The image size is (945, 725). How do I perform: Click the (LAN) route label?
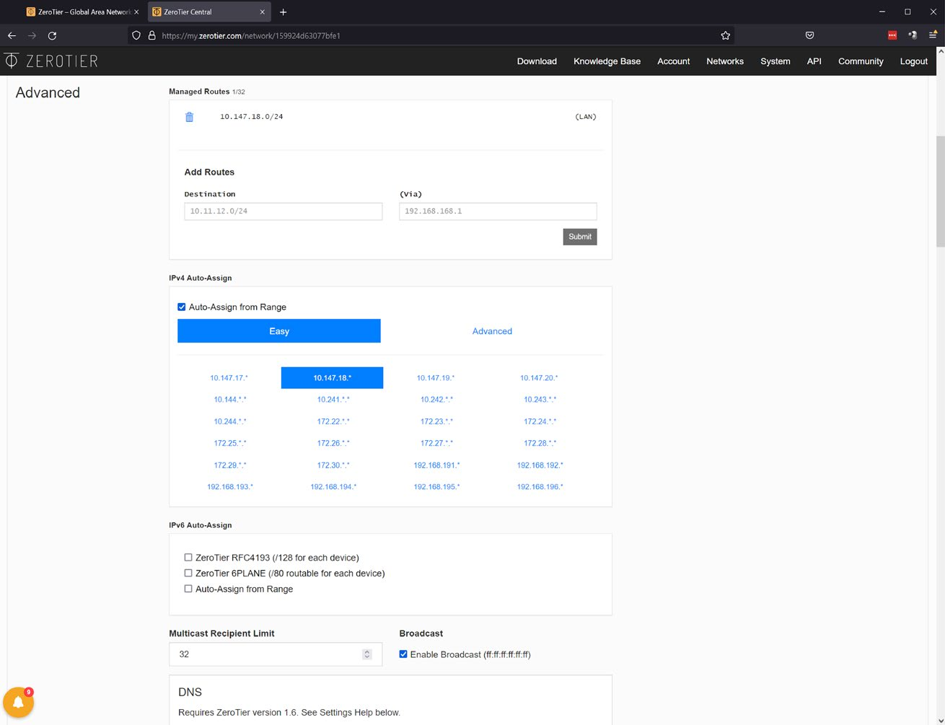(586, 117)
